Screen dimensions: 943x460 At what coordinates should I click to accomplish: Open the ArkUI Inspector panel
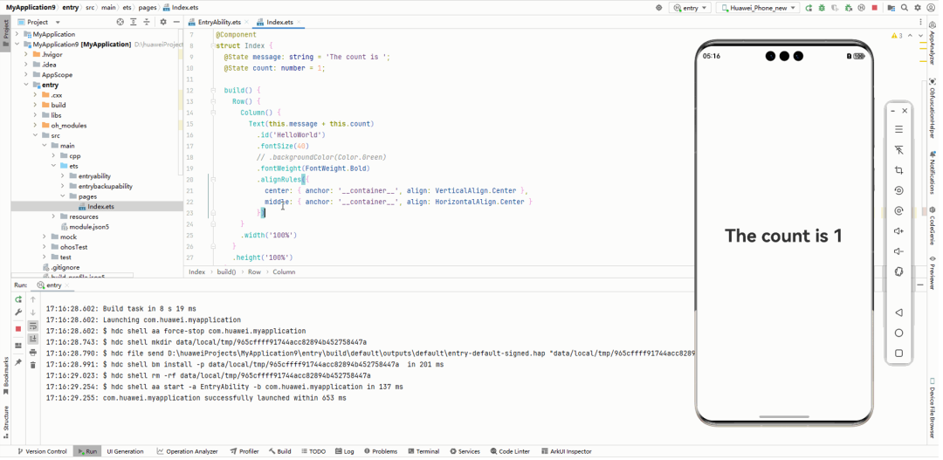566,451
